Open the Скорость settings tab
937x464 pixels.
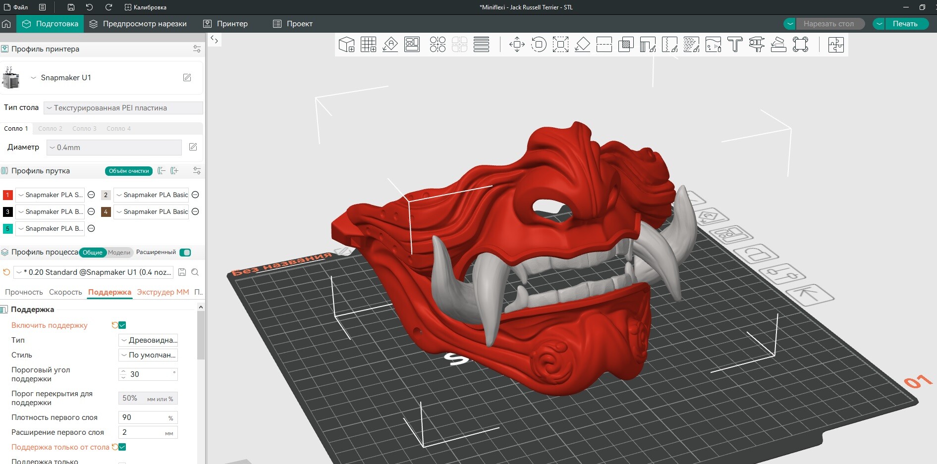(65, 292)
